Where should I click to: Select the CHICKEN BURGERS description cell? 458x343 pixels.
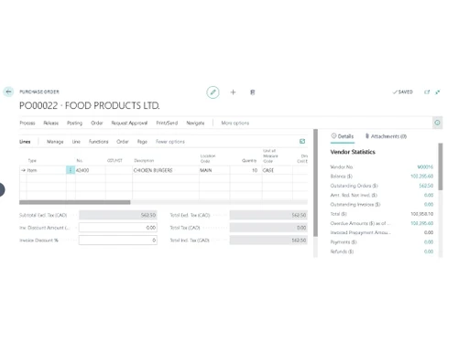pos(166,170)
